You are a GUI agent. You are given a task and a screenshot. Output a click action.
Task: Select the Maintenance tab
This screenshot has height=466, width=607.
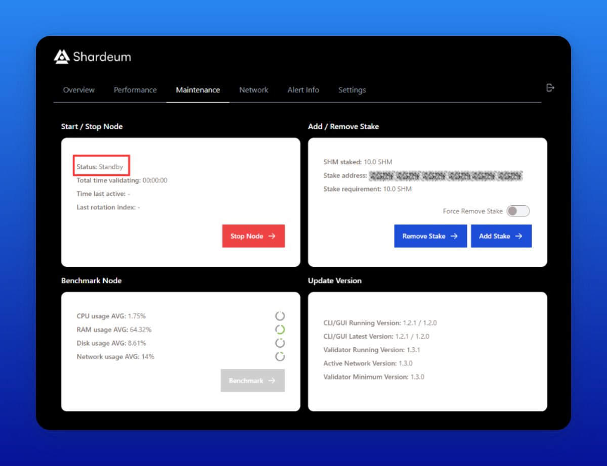coord(198,90)
